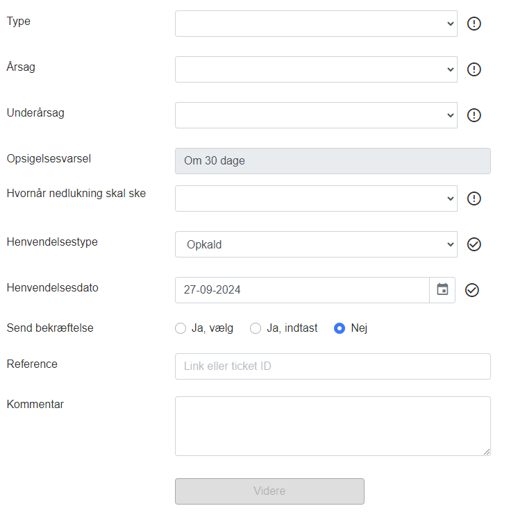Click the Reference input field

pyautogui.click(x=333, y=366)
